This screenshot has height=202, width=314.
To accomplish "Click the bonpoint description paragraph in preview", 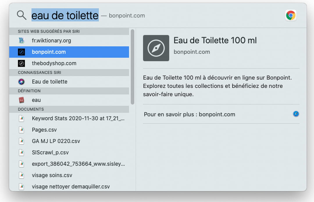I will coord(217,86).
